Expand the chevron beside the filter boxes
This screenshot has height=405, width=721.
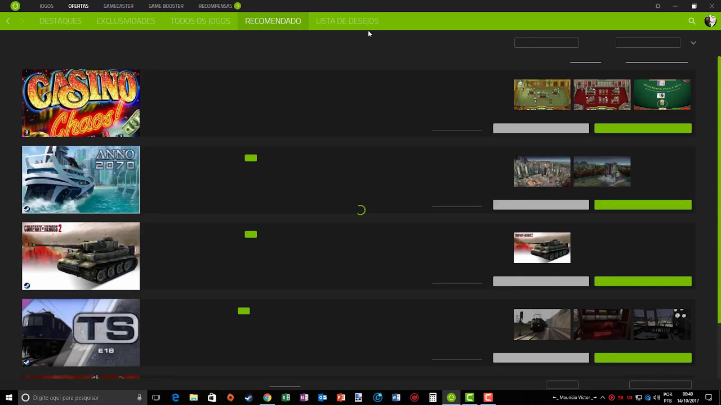693,43
